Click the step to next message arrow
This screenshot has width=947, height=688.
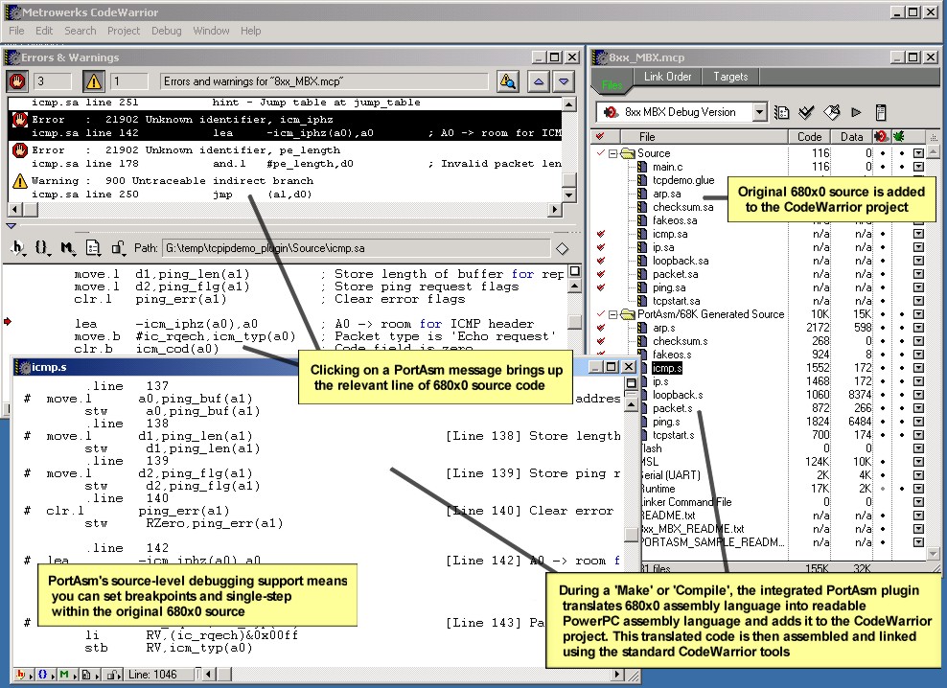click(564, 81)
